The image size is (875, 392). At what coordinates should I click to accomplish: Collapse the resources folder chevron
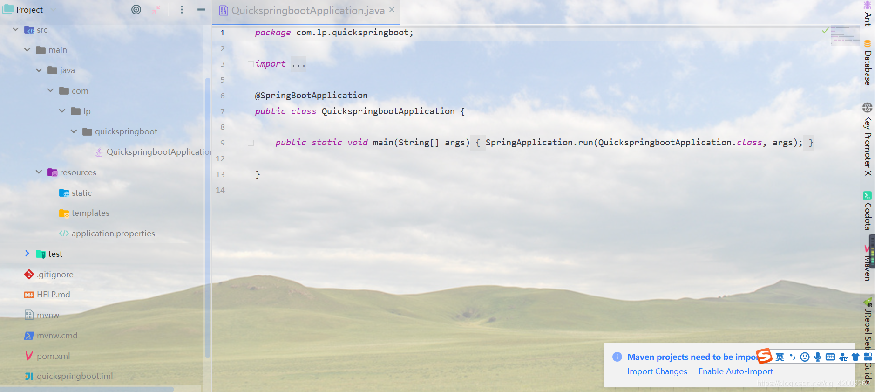point(39,172)
